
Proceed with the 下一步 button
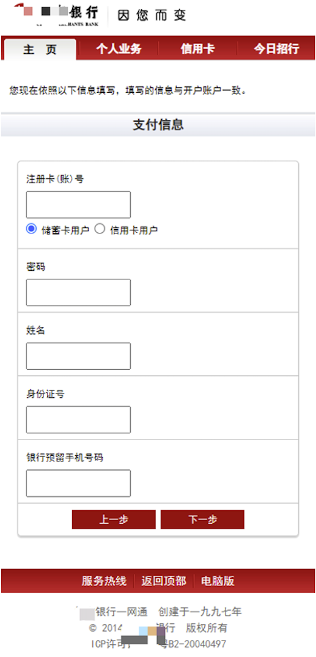(x=202, y=519)
